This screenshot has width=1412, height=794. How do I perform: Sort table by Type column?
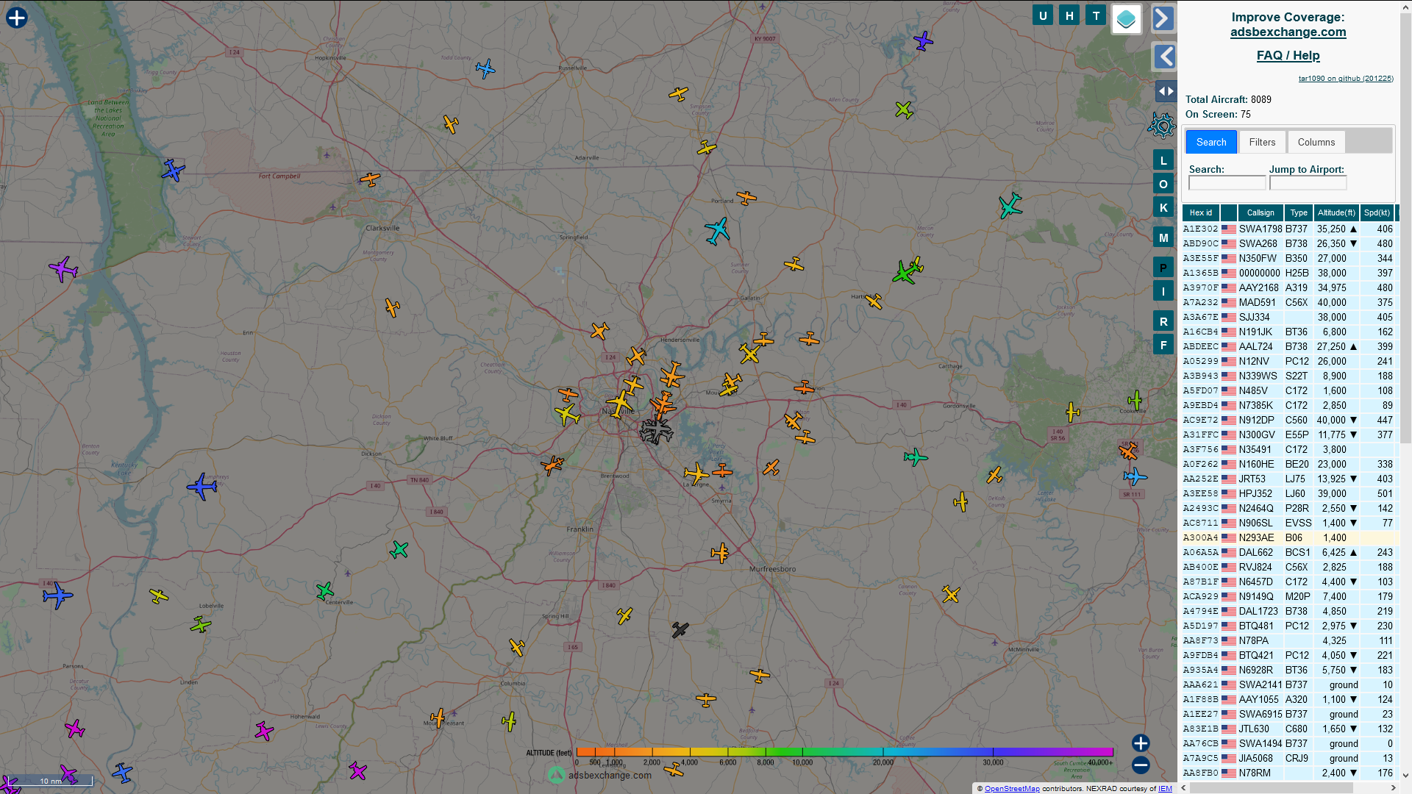click(x=1299, y=212)
